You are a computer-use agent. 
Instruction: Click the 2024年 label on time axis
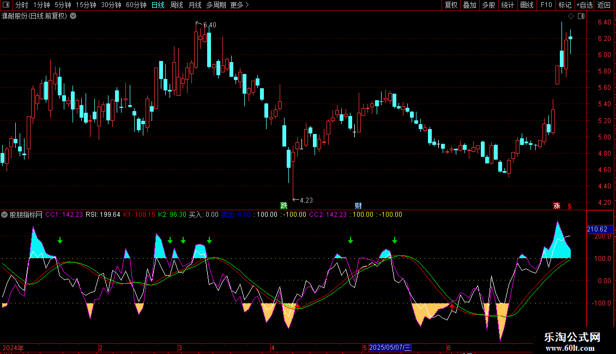click(13, 347)
